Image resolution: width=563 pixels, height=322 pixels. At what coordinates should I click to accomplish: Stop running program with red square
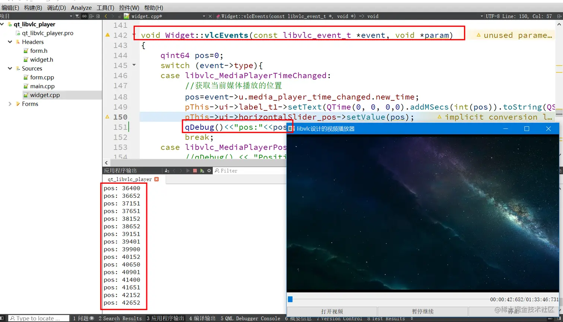[x=195, y=171]
